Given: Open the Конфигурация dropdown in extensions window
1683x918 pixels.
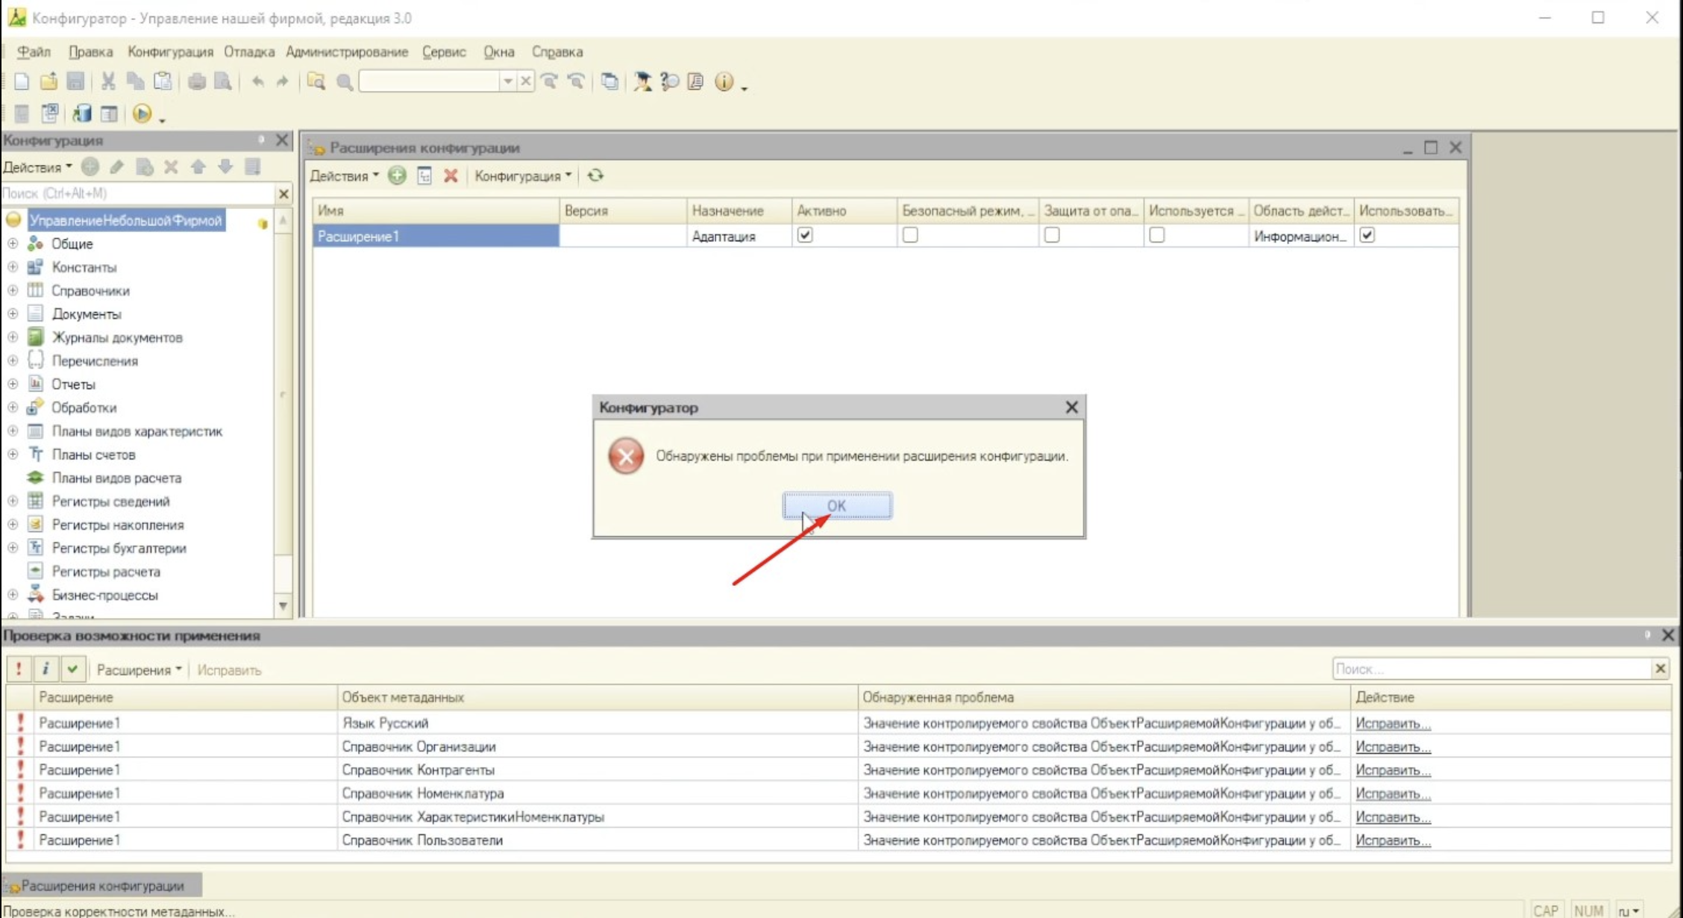Looking at the screenshot, I should point(523,176).
